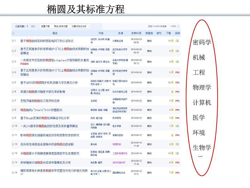Viewport: 250px width, 188px height.
Task: Click the 作者 column header
Action: pos(101,33)
